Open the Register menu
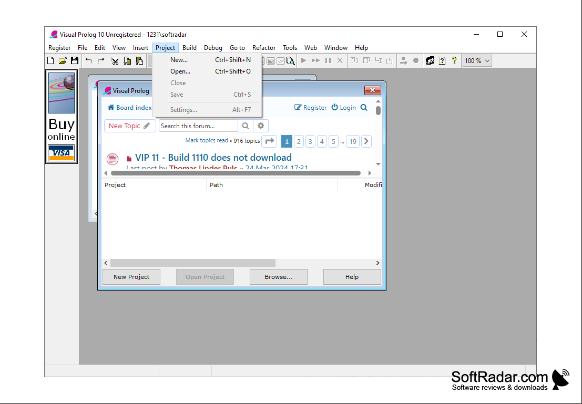 pos(59,47)
